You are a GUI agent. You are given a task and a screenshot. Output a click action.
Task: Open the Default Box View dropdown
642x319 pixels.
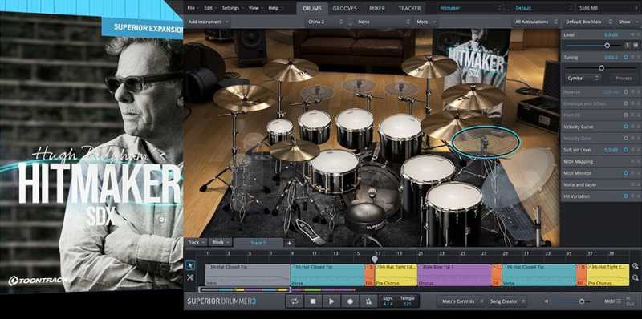(588, 22)
